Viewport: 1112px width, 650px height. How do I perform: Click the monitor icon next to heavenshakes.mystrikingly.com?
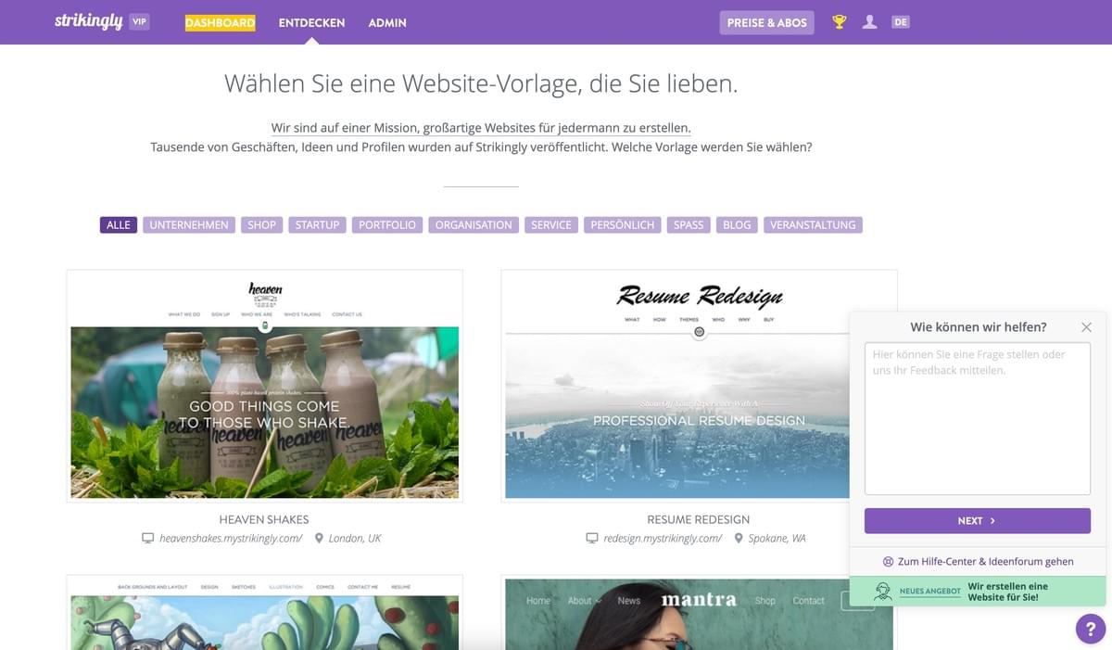(x=147, y=538)
